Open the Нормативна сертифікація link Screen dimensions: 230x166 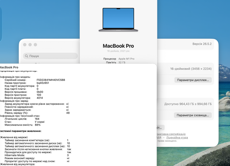pyautogui.click(x=171, y=134)
